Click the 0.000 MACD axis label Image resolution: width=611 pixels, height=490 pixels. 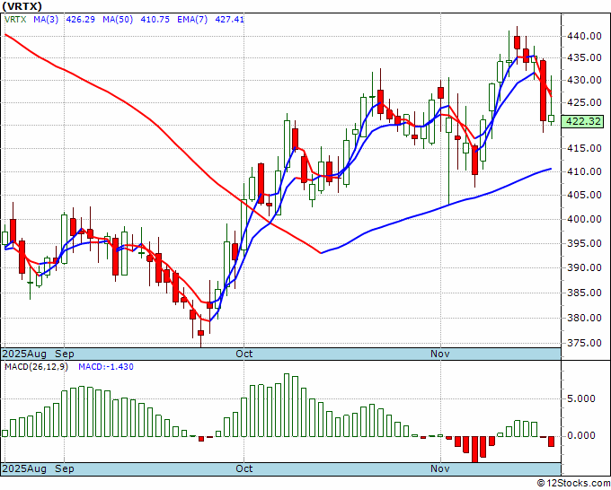[x=581, y=435]
